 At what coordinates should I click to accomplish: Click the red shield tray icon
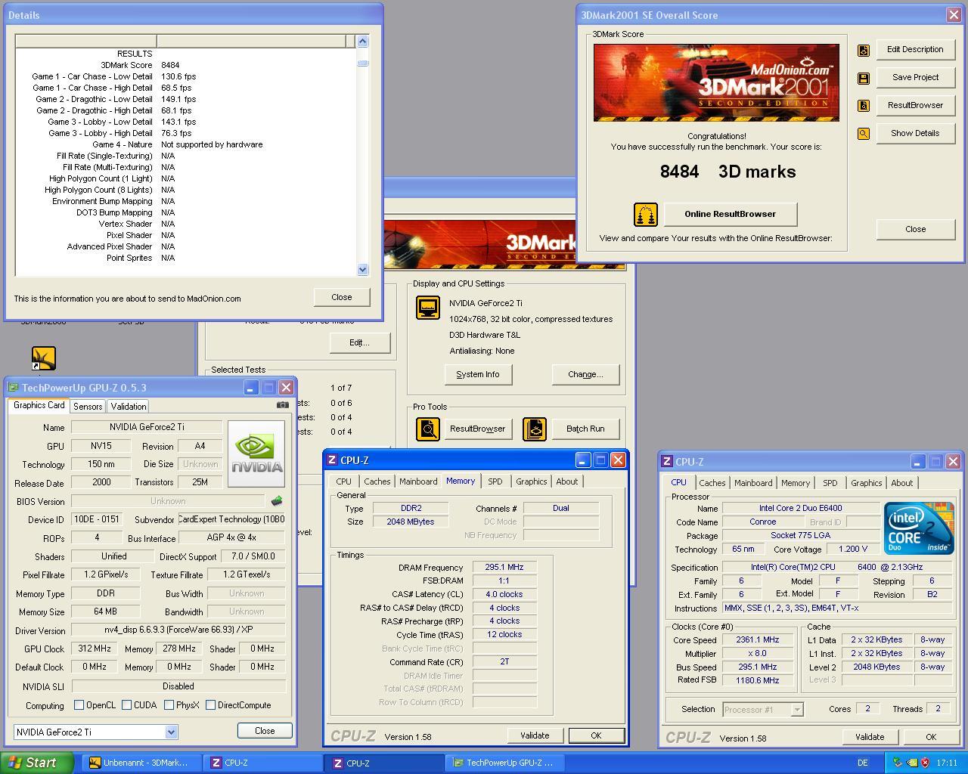tap(926, 763)
